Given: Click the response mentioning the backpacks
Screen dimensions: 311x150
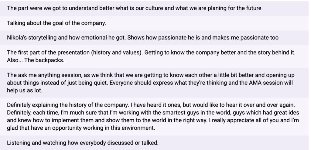Looking at the screenshot, I should [154, 56].
